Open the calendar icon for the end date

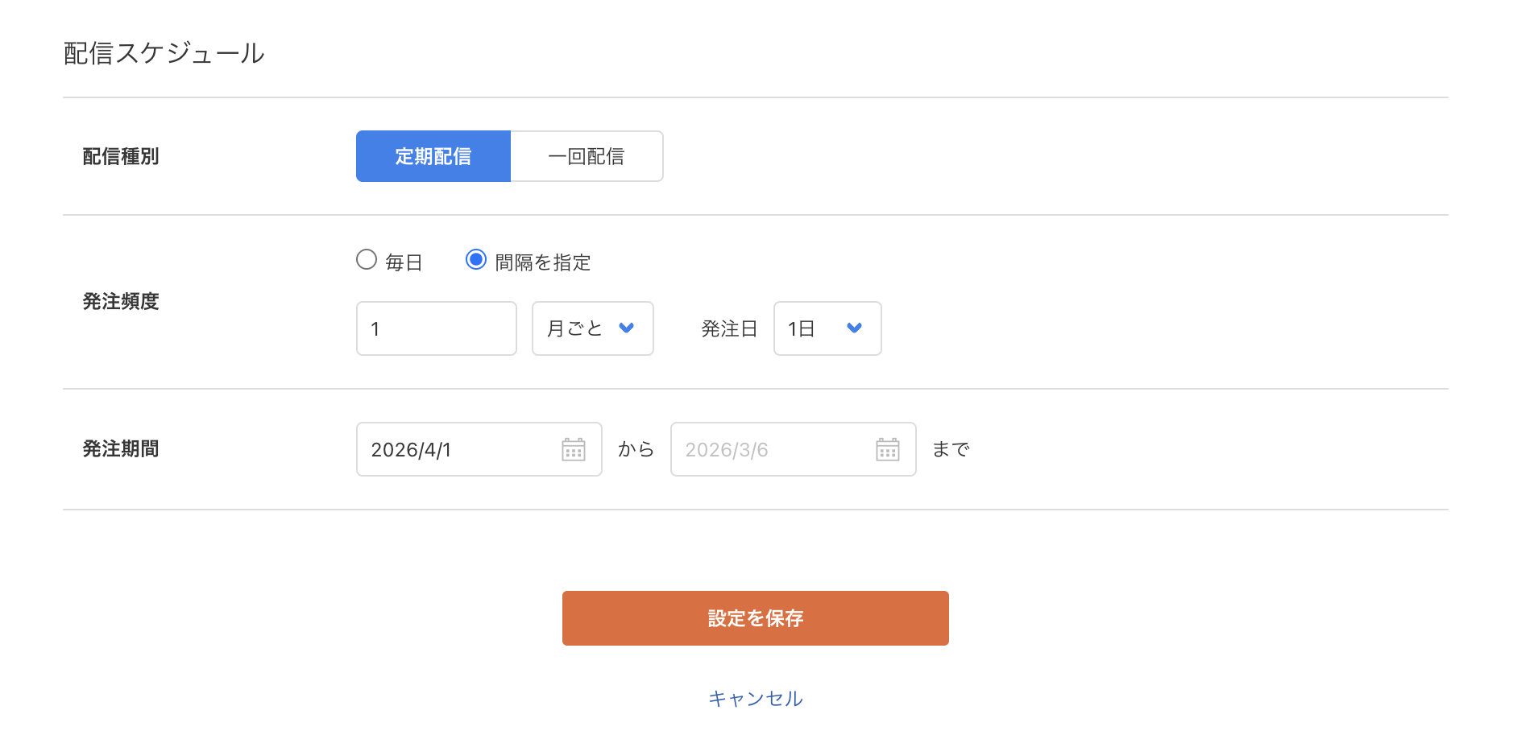(887, 449)
